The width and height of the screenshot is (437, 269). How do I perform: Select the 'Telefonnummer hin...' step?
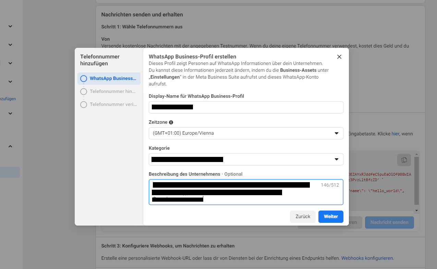pyautogui.click(x=112, y=92)
